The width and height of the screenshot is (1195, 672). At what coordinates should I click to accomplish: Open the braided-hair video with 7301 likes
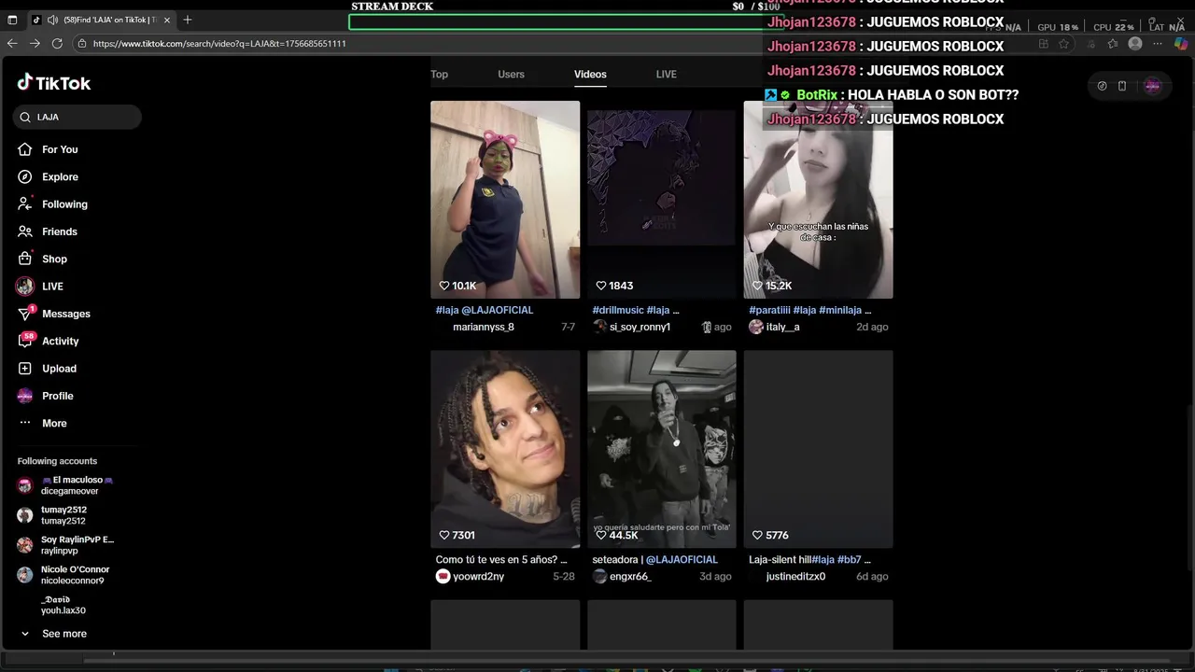point(505,449)
